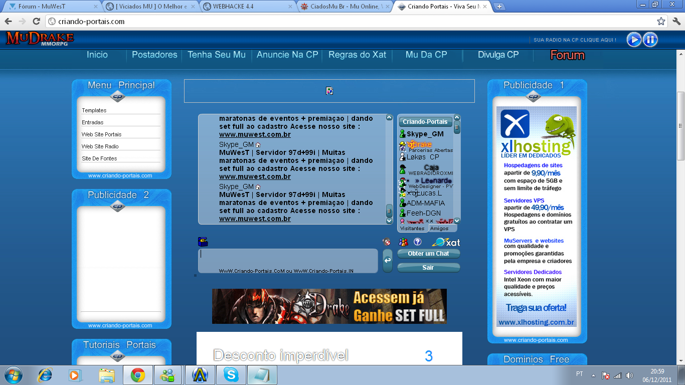Screen dimensions: 685x385
Task: Go back to the previous page
Action: (x=8, y=22)
